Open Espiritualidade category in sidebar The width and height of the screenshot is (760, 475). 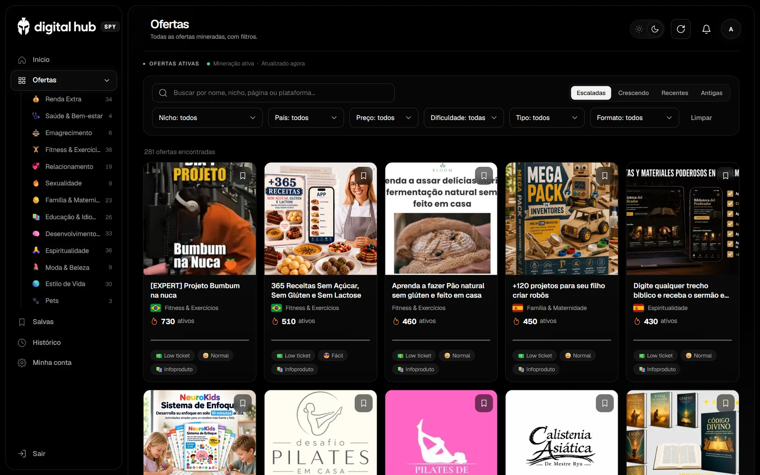(72, 251)
